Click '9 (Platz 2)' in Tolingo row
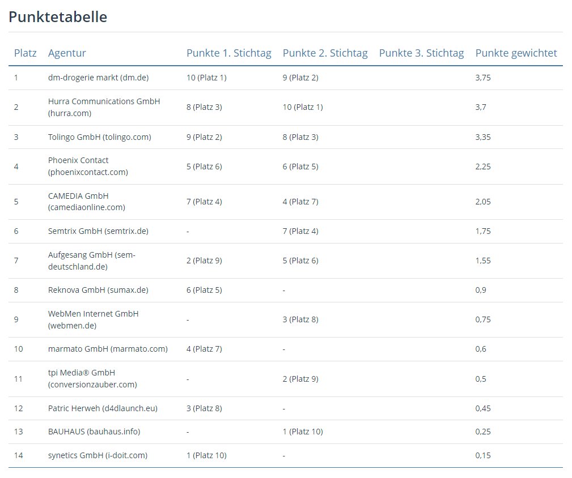The width and height of the screenshot is (572, 478). [x=204, y=137]
